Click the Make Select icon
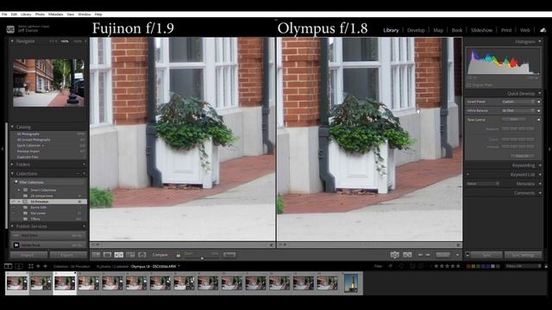Image resolution: width=552 pixels, height=310 pixels. (407, 255)
